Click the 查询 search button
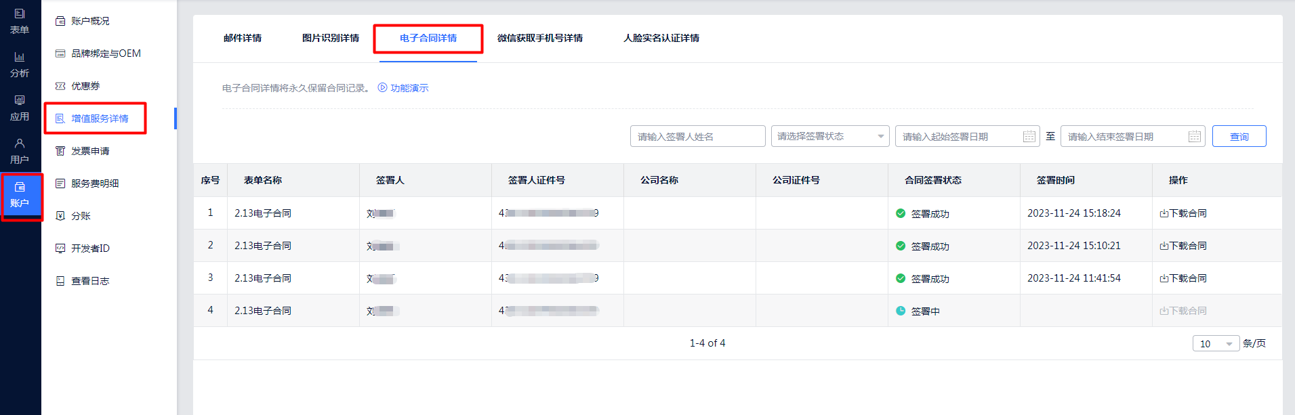This screenshot has height=415, width=1295. [x=1239, y=137]
